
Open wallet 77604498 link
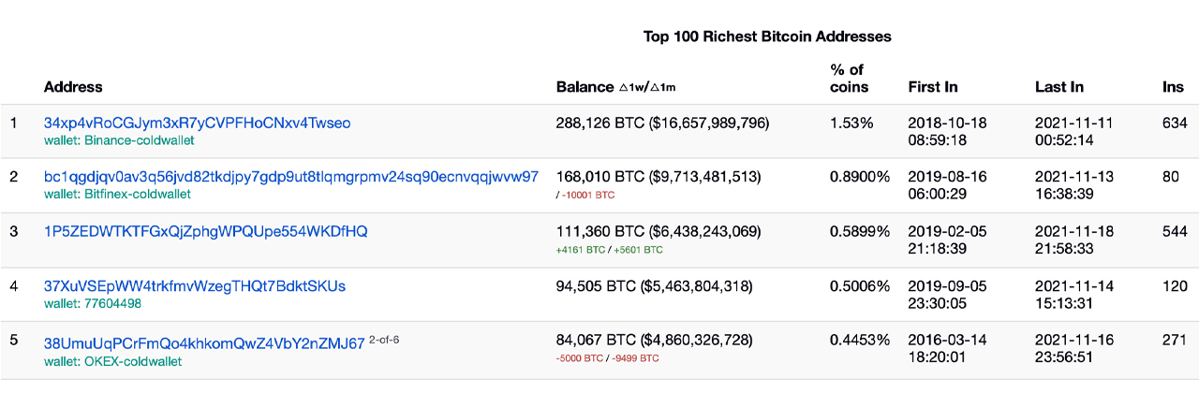tap(93, 303)
